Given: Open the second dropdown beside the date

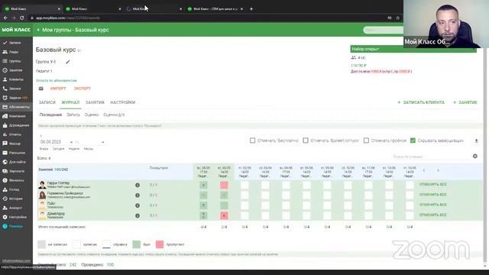Looking at the screenshot, I should (89, 142).
